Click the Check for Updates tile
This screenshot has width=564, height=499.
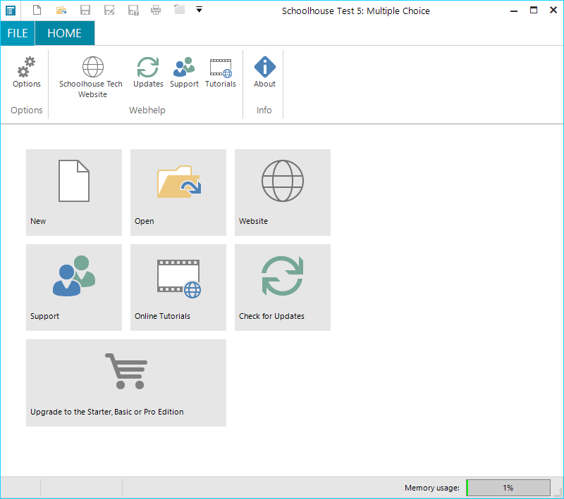tap(283, 288)
